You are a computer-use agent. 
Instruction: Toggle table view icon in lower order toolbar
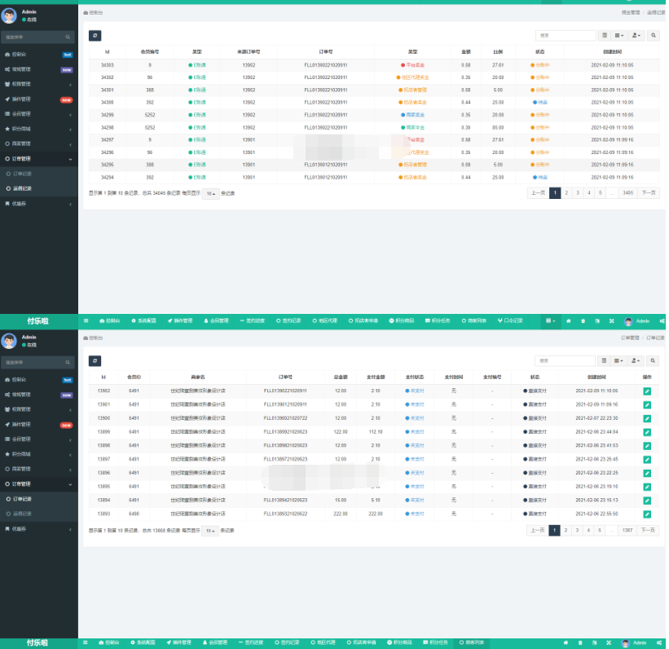(604, 360)
